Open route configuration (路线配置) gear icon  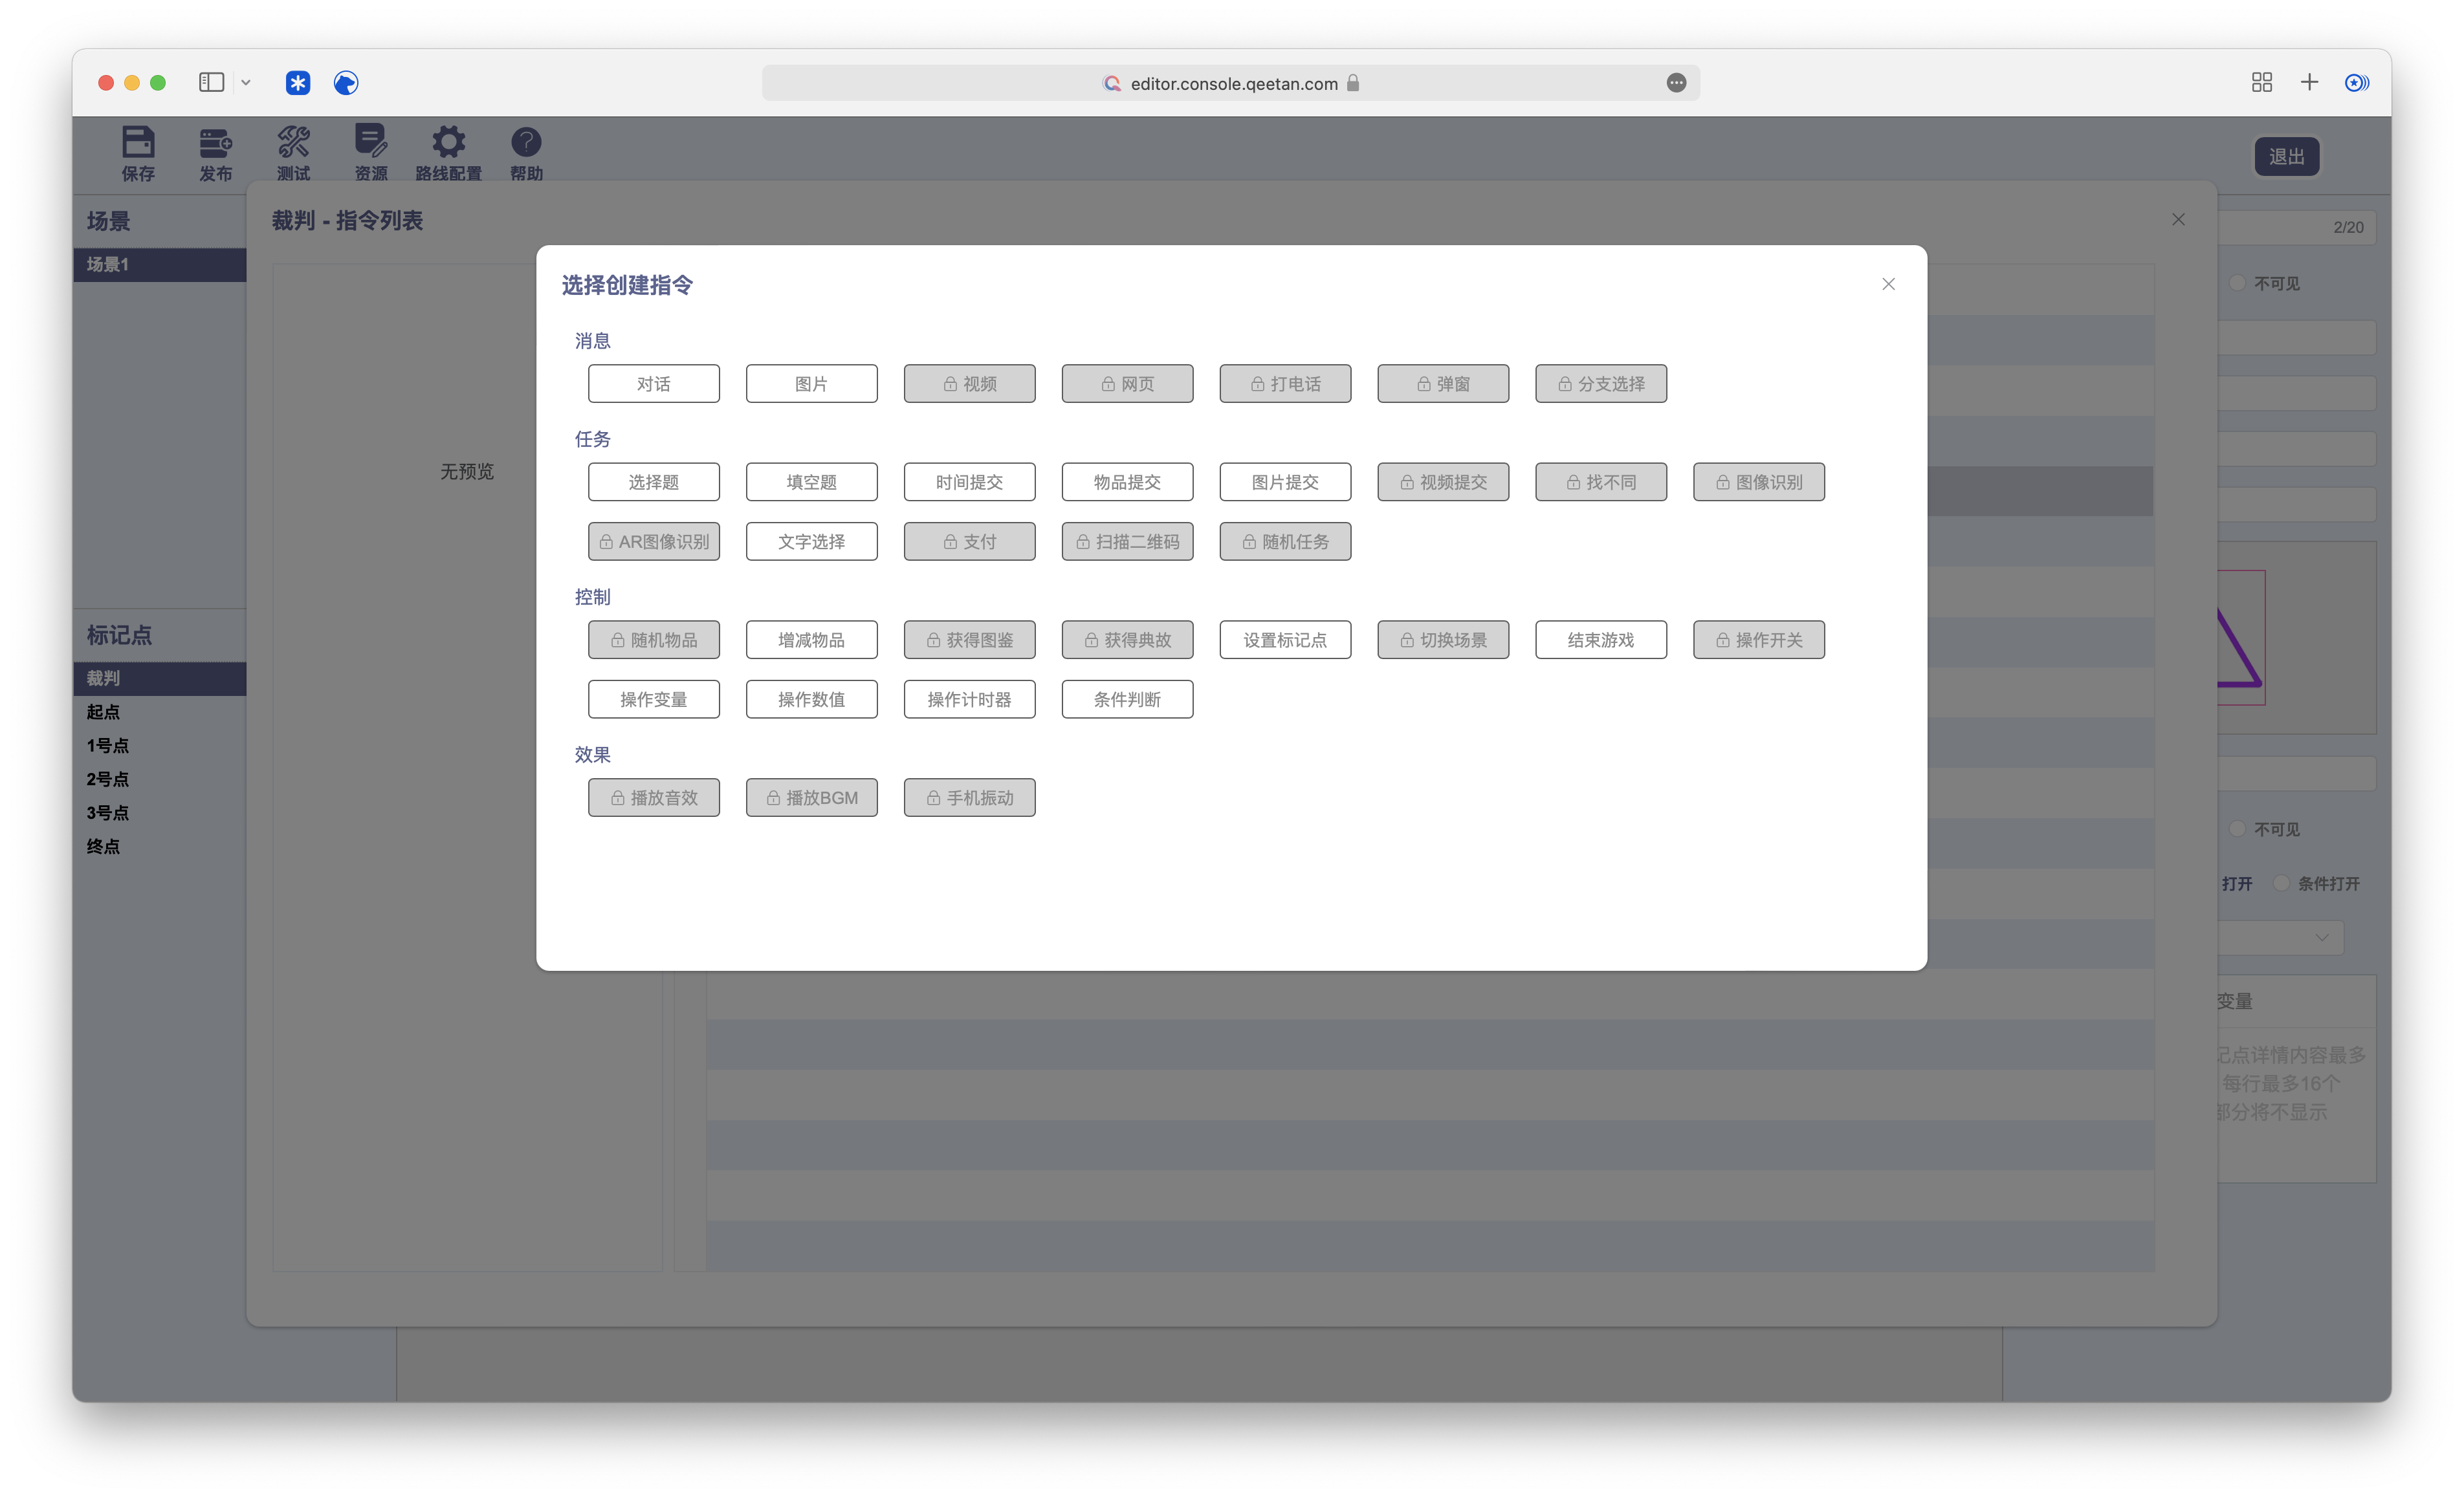pyautogui.click(x=448, y=143)
